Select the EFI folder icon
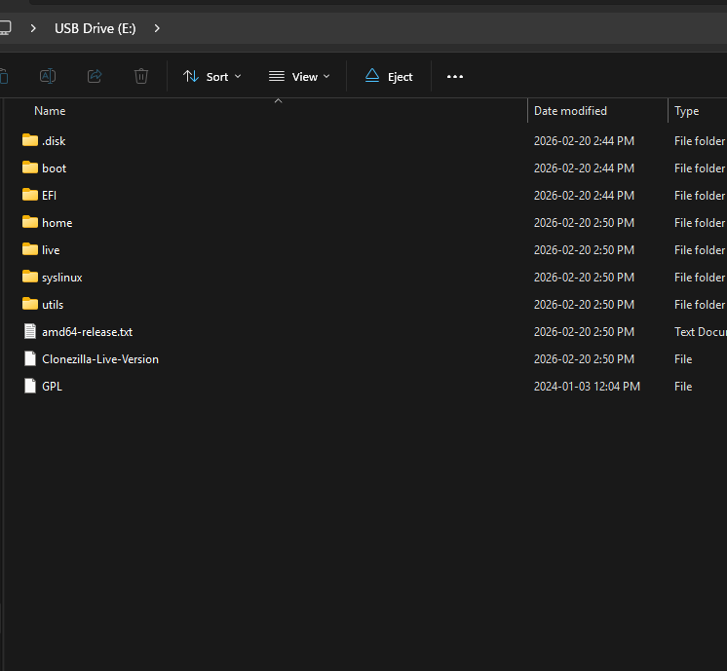Viewport: 727px width, 671px height. [x=30, y=195]
